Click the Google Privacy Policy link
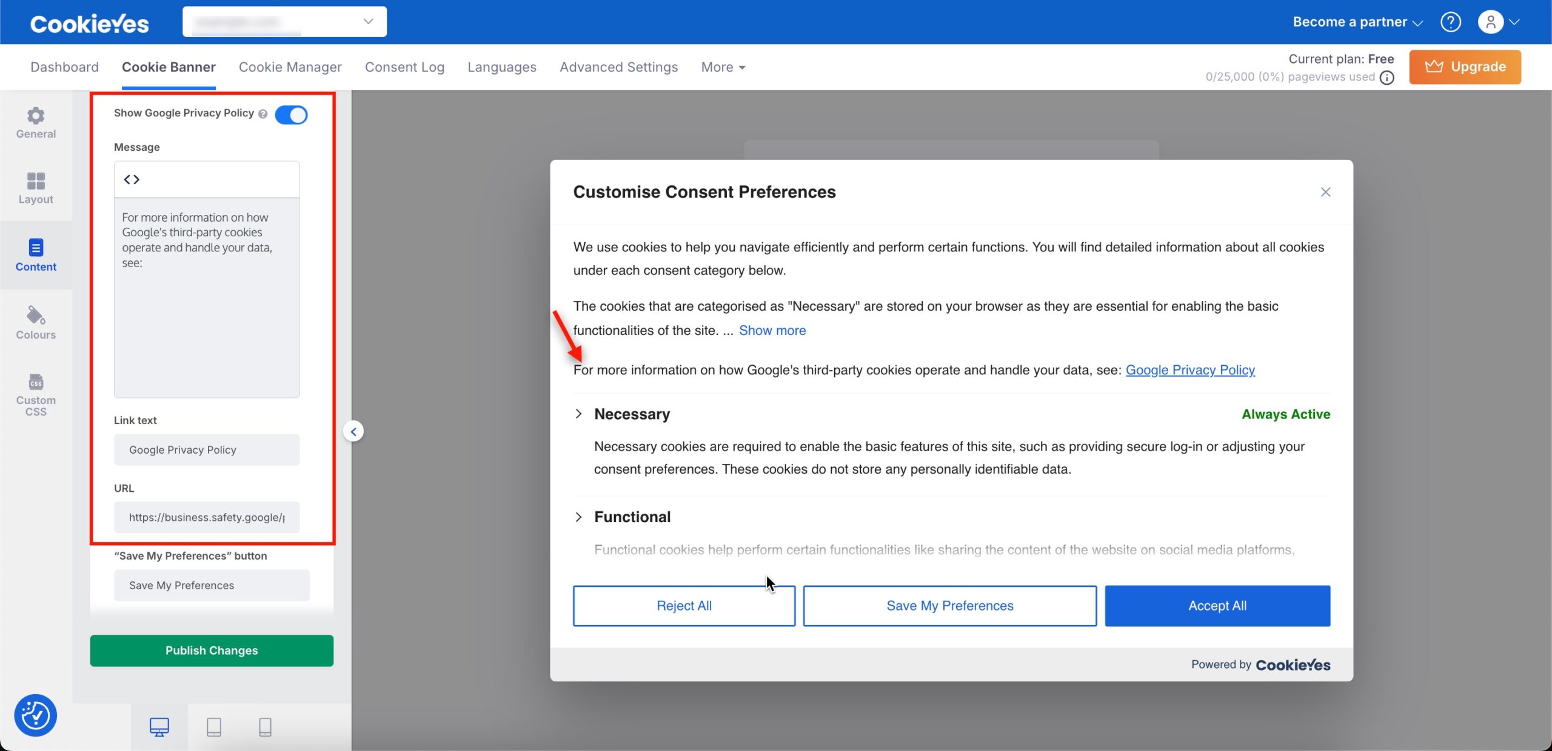Image resolution: width=1552 pixels, height=751 pixels. (1189, 369)
